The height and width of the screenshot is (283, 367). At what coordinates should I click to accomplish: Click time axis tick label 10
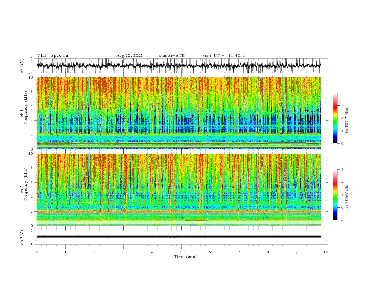tap(326, 252)
